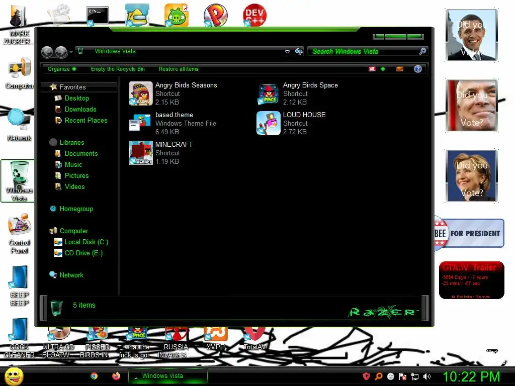Click the taskbar clock 10:22 PM
This screenshot has width=515, height=386.
(x=472, y=376)
